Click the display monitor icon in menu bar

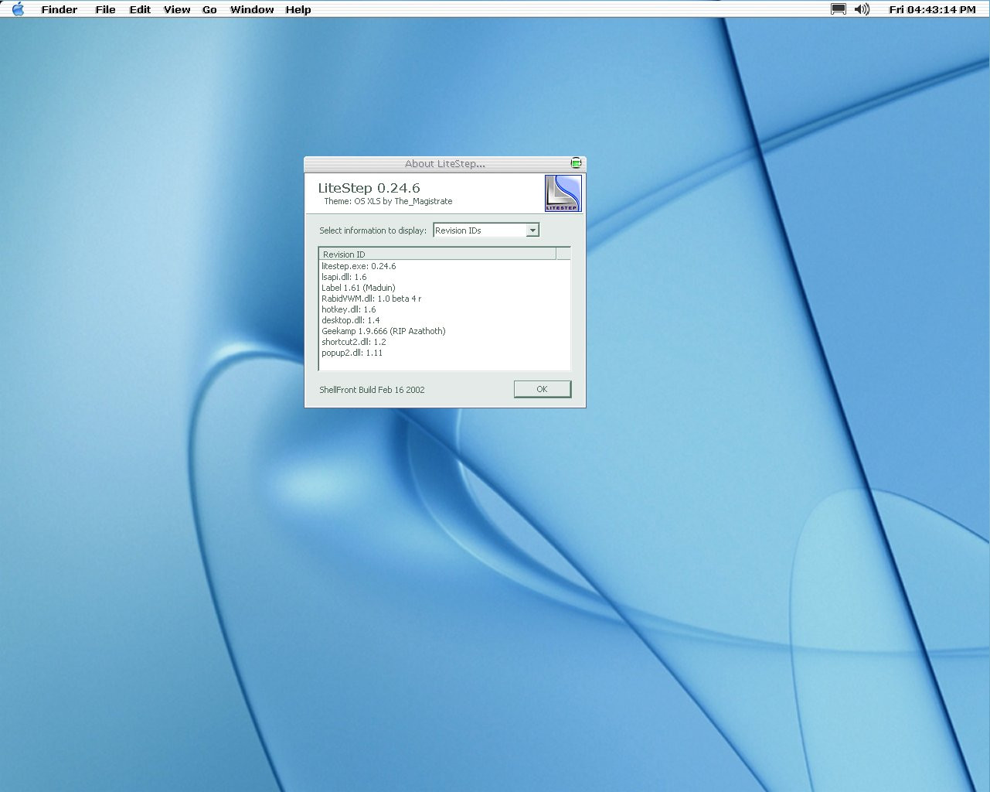(x=839, y=9)
